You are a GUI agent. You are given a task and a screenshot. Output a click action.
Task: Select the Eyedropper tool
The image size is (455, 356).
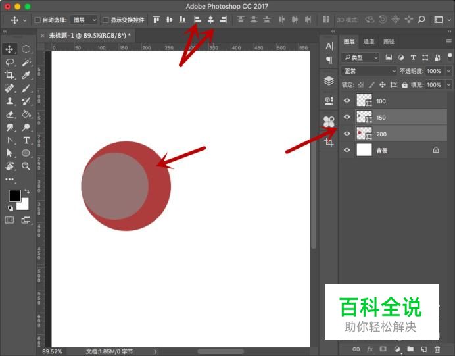point(26,75)
